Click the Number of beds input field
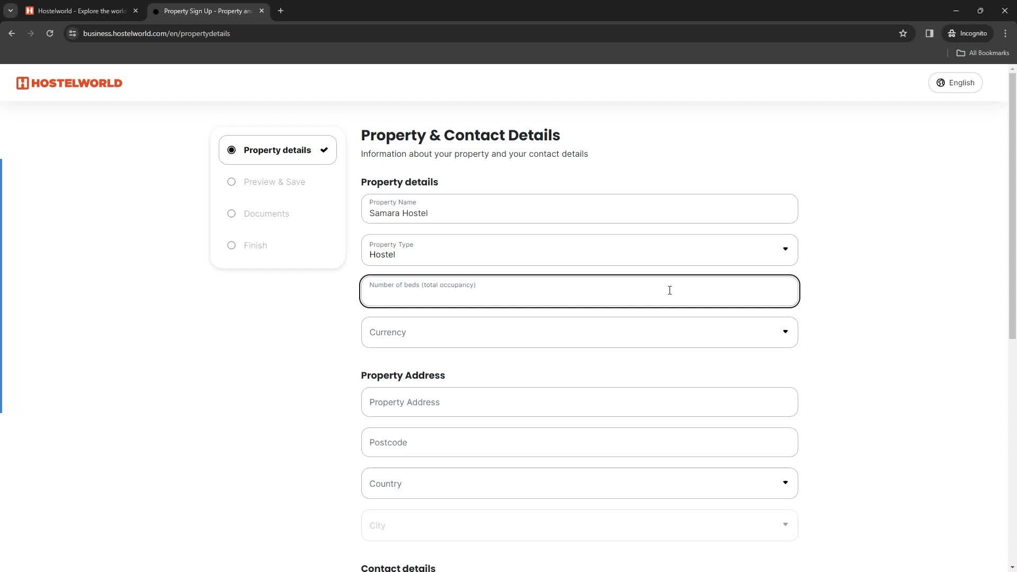This screenshot has width=1017, height=572. tap(578, 290)
